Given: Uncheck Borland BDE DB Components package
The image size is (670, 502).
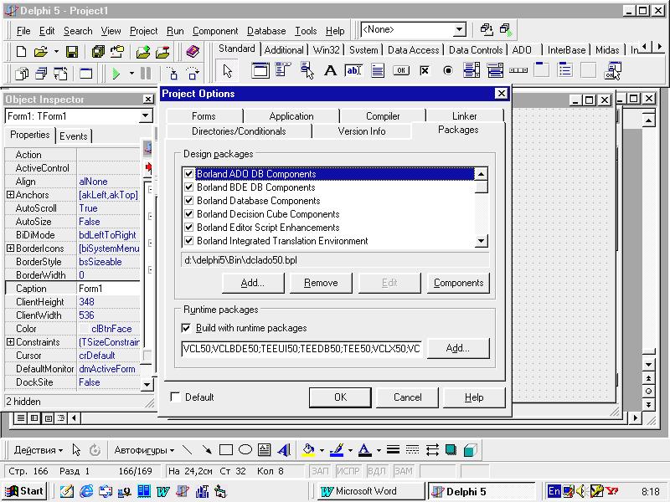Looking at the screenshot, I should (189, 187).
